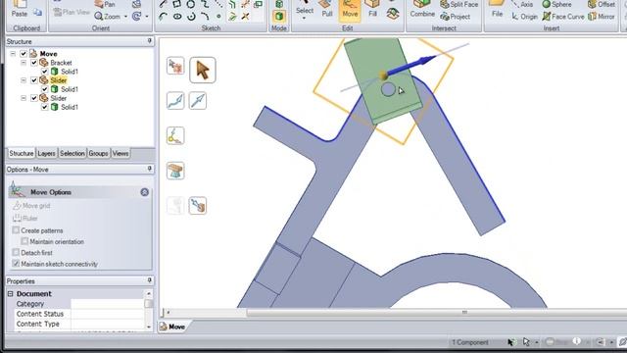Click the Project tool in Intersect group
The image size is (627, 353).
(455, 17)
